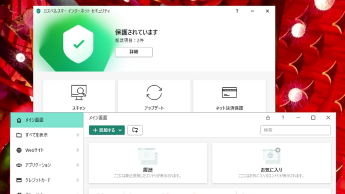Image resolution: width=345 pixels, height=194 pixels.
Task: Minimize the password manager window
Action: pos(298,118)
